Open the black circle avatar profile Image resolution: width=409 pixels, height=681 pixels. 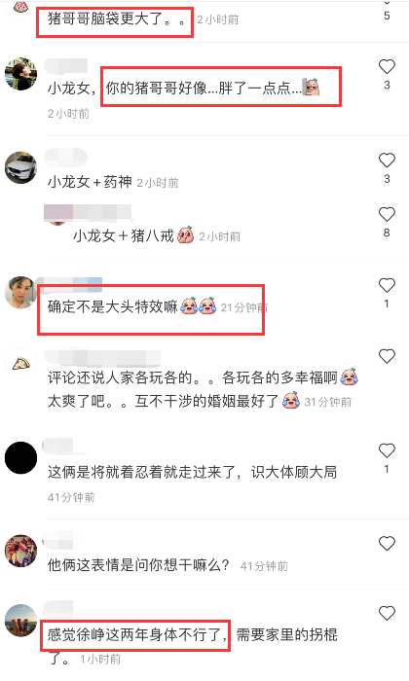coord(20,457)
